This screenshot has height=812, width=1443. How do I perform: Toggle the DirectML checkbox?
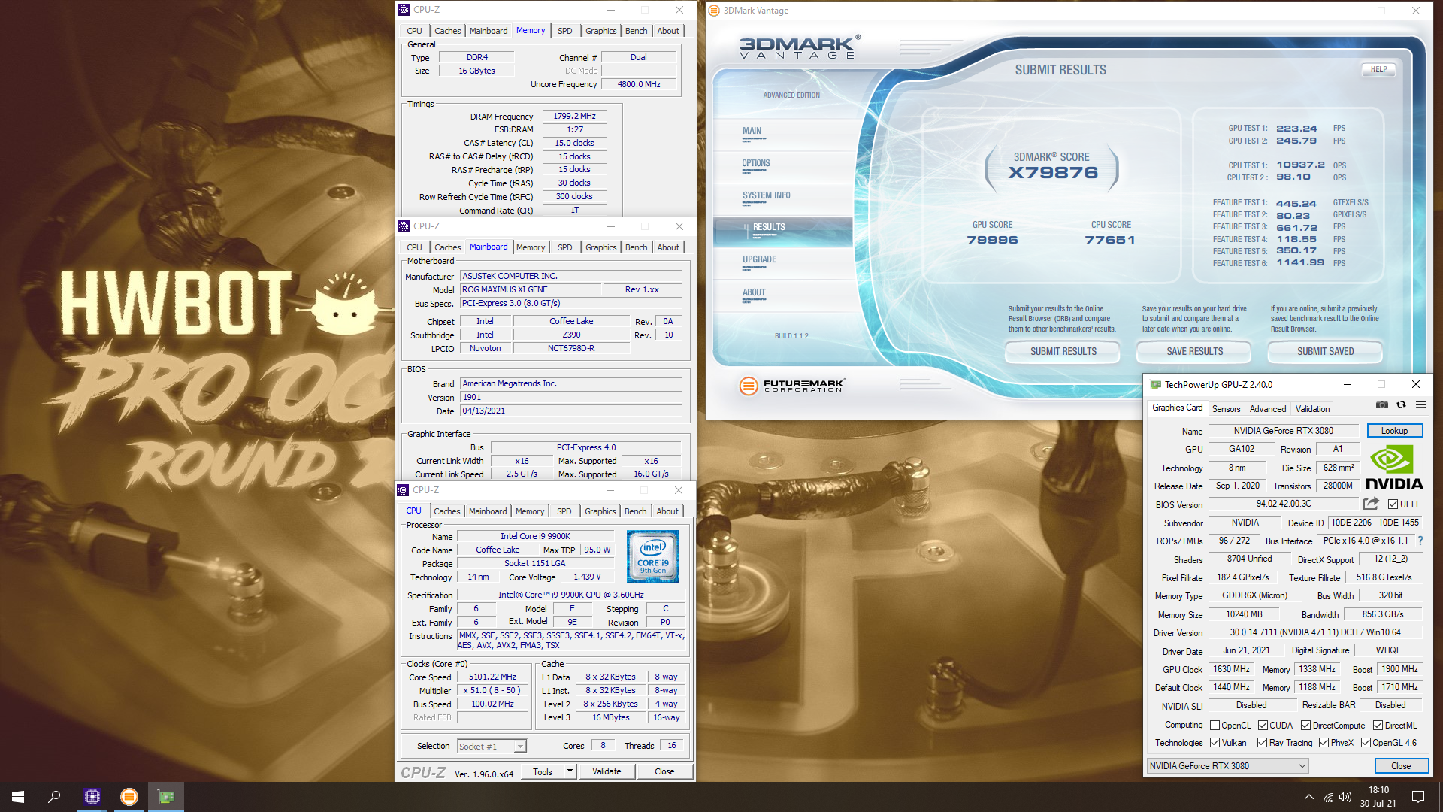[1378, 726]
